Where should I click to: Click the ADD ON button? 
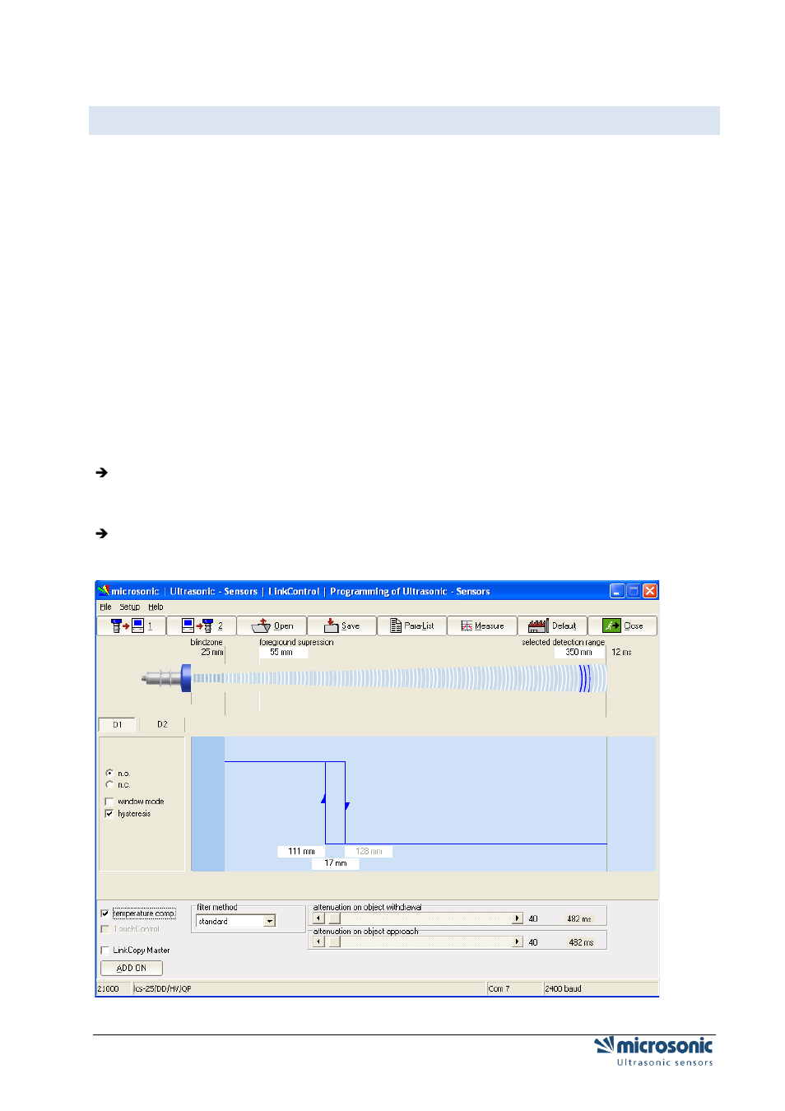(x=132, y=968)
